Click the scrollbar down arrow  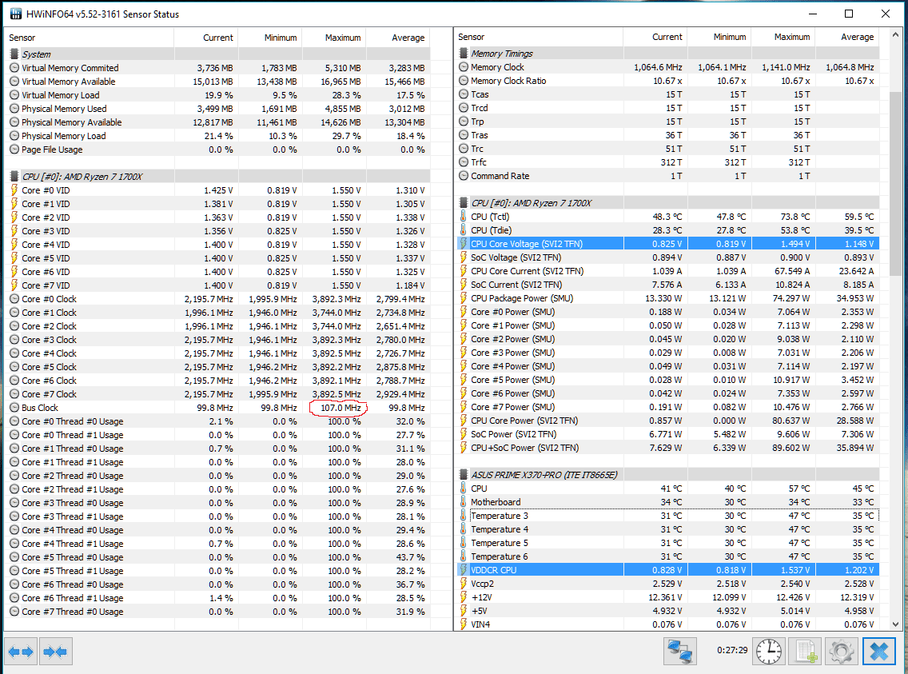895,624
